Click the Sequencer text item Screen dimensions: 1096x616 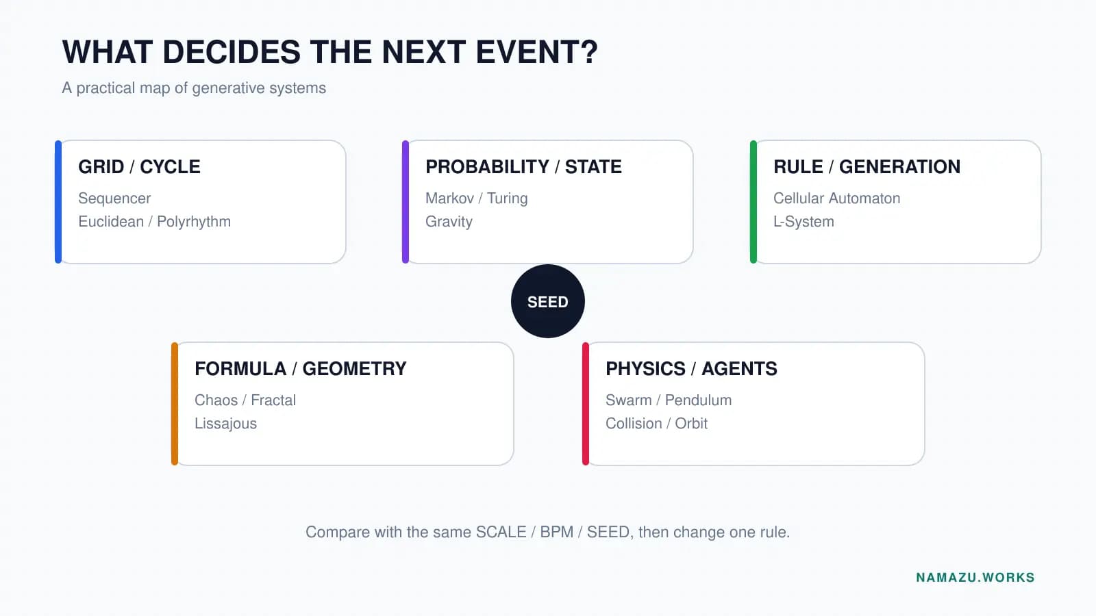click(114, 198)
